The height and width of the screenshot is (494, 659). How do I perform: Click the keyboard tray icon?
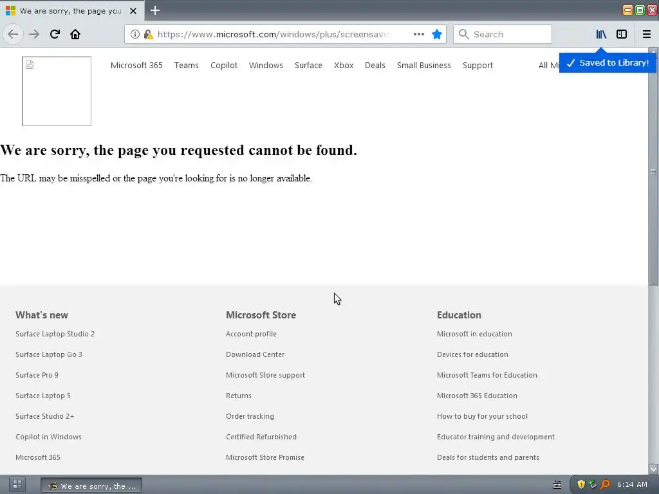[557, 485]
